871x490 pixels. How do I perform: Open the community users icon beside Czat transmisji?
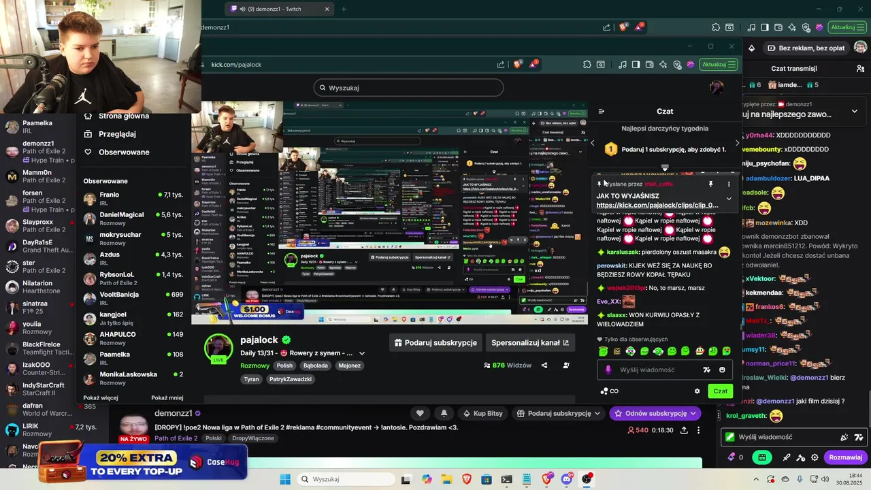pos(861,68)
